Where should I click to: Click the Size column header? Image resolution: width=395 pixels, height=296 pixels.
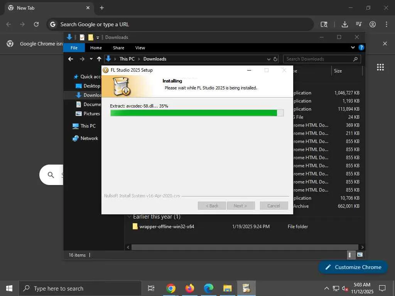347,71
